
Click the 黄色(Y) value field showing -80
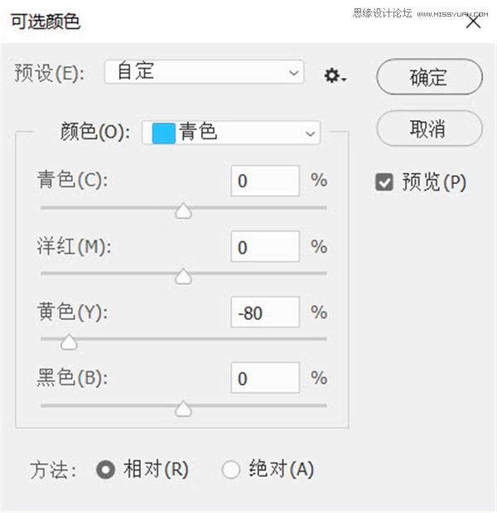pyautogui.click(x=265, y=312)
